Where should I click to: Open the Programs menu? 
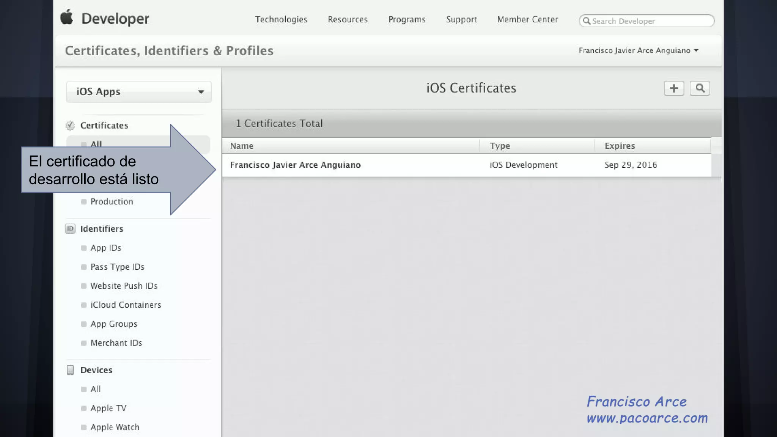(x=407, y=19)
